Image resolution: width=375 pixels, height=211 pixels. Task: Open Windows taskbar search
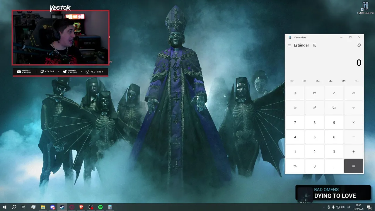point(14,207)
